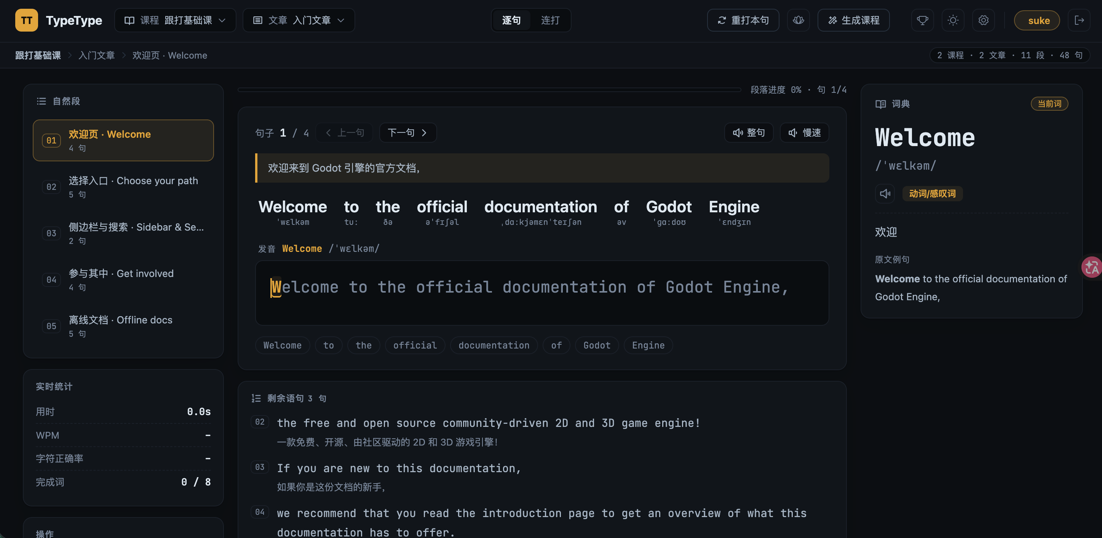This screenshot has height=538, width=1102.
Task: Click the 'of' word chip
Action: pos(556,345)
